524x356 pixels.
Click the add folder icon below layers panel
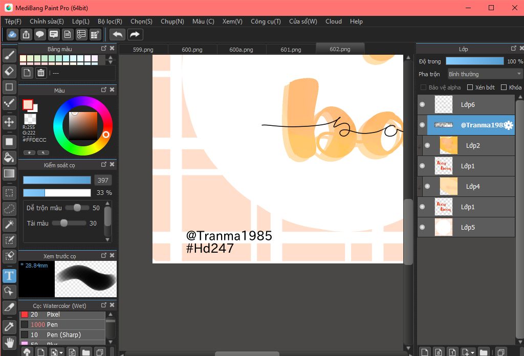[483, 352]
